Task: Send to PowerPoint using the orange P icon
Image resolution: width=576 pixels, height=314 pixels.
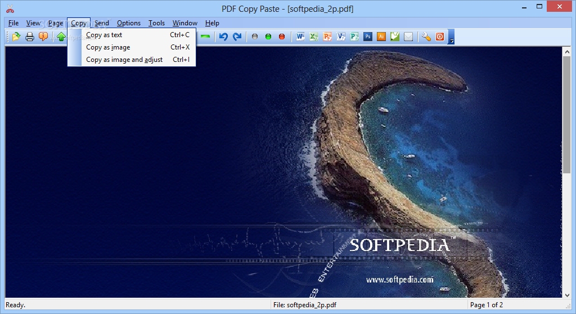Action: (327, 37)
